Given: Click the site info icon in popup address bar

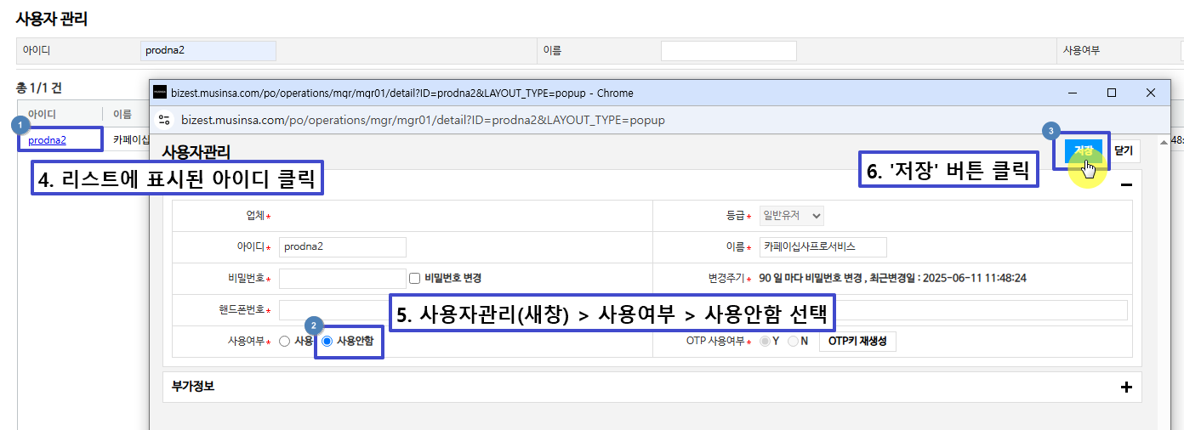Looking at the screenshot, I should coord(166,120).
